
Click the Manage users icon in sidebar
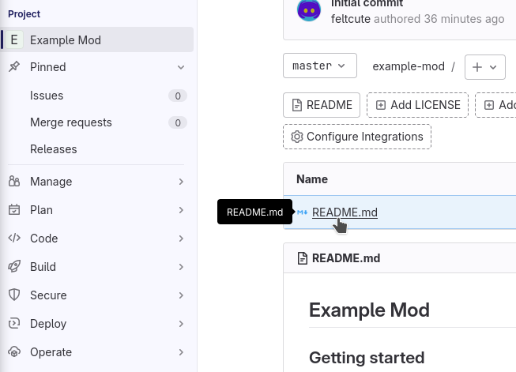pyautogui.click(x=14, y=182)
